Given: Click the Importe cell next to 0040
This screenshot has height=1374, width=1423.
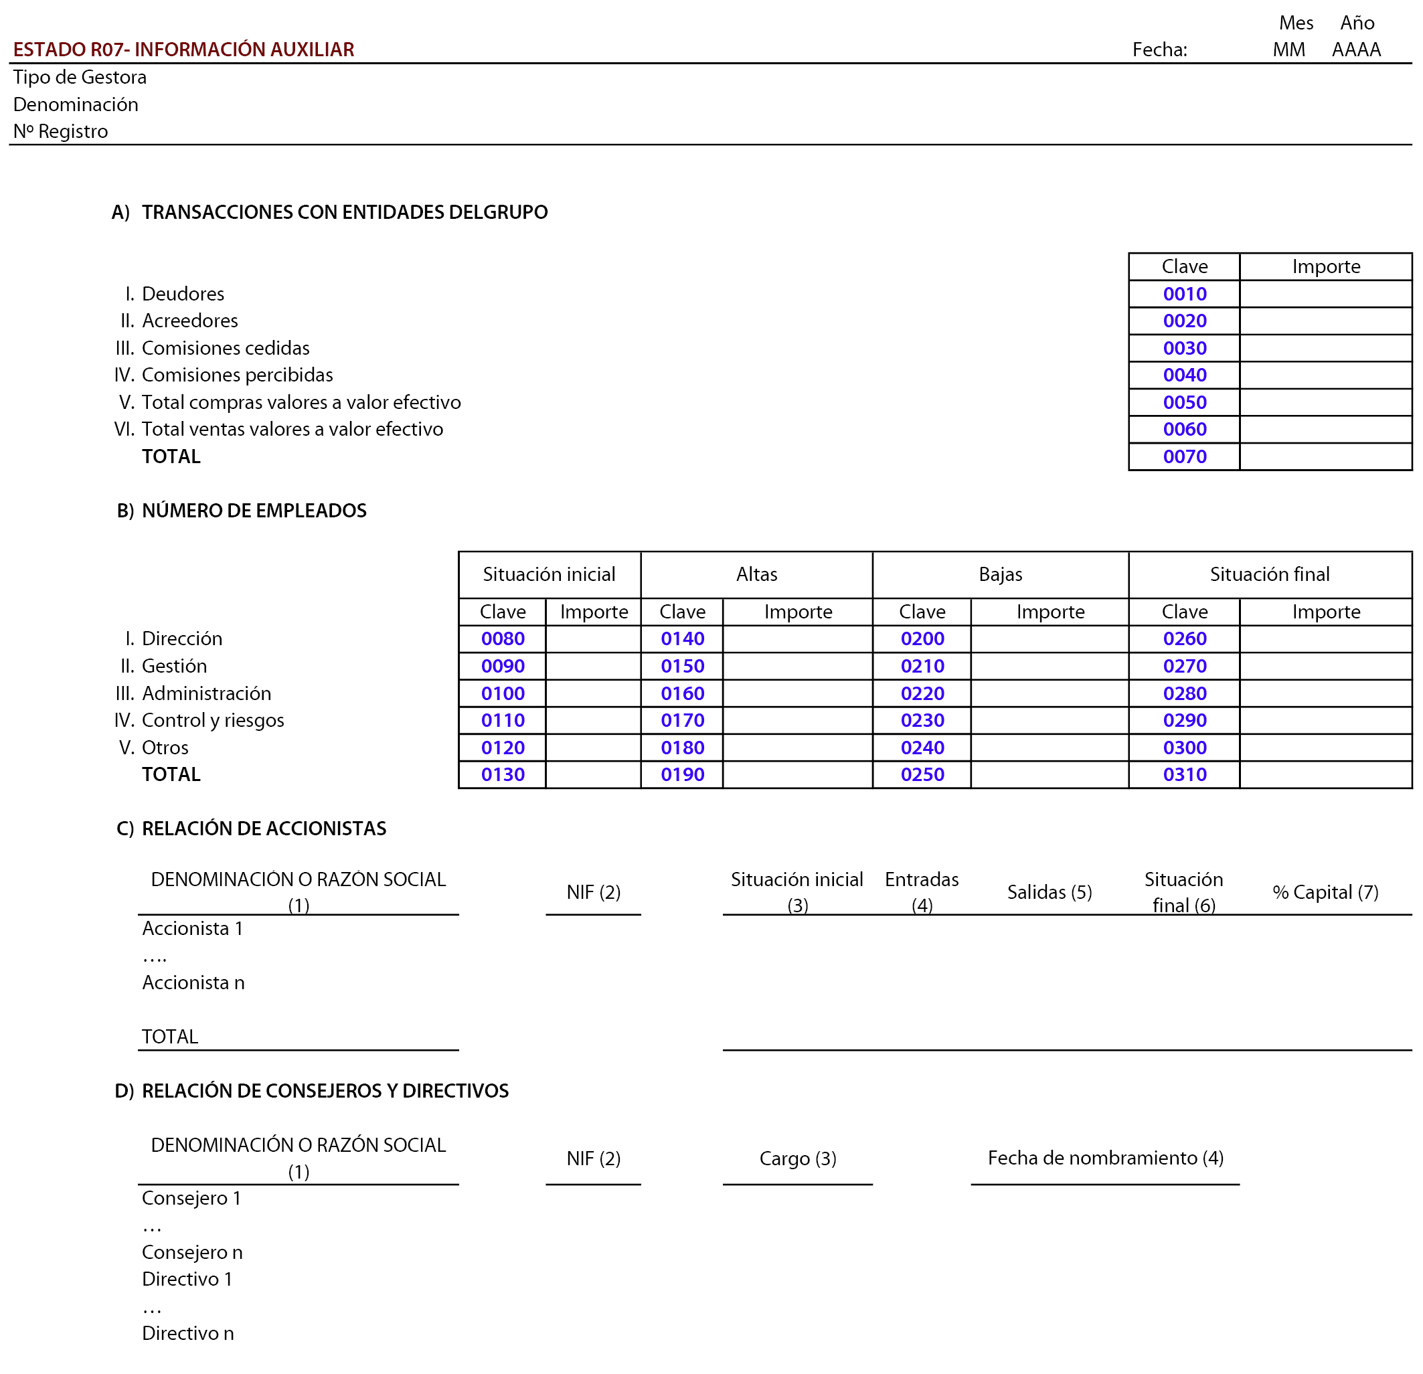Looking at the screenshot, I should 1326,375.
